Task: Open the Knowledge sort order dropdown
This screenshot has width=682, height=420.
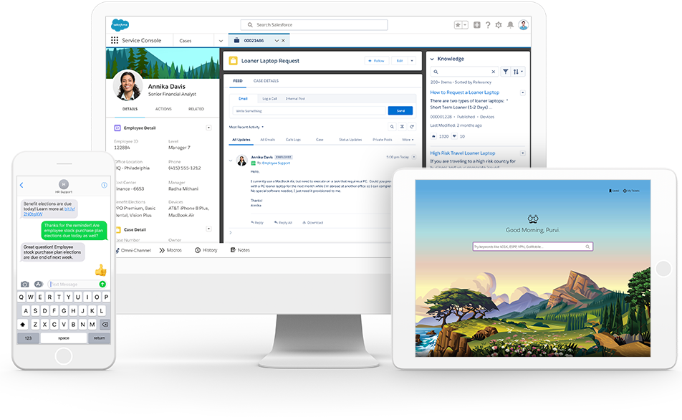Action: pos(519,72)
